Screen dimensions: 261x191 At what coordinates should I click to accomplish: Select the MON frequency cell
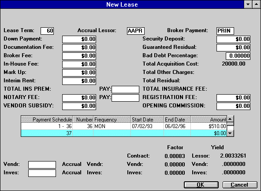(x=112, y=126)
